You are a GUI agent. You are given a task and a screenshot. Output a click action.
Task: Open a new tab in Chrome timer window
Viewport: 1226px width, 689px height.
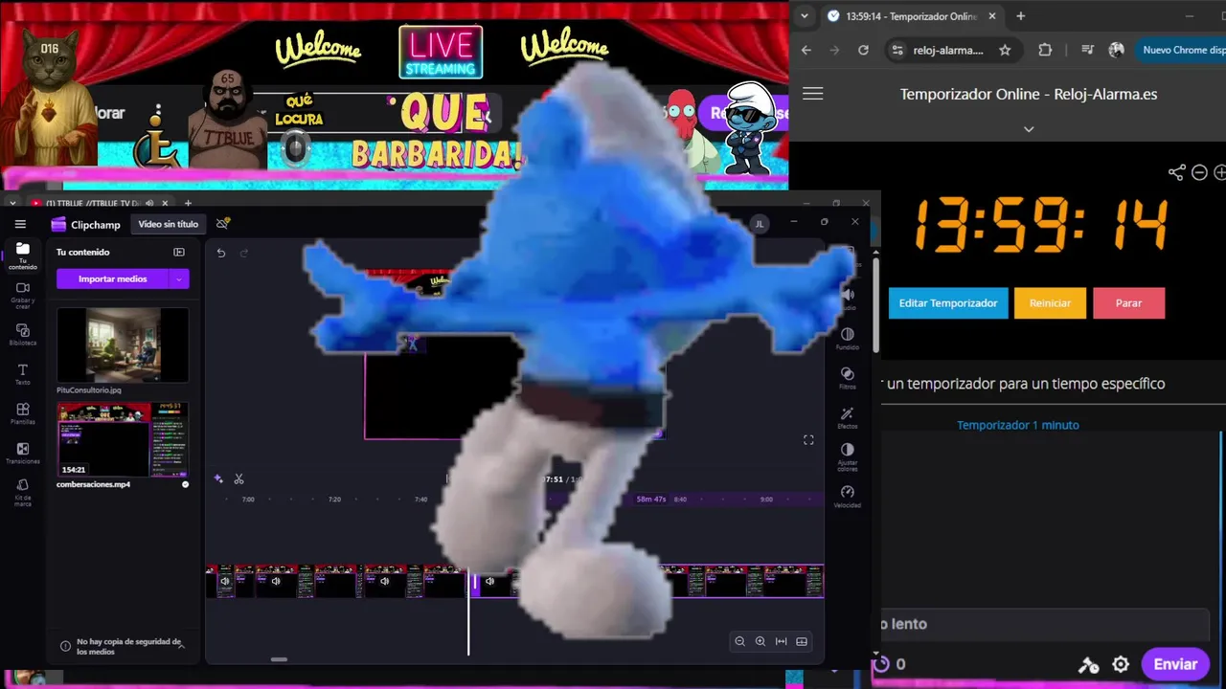tap(1020, 16)
